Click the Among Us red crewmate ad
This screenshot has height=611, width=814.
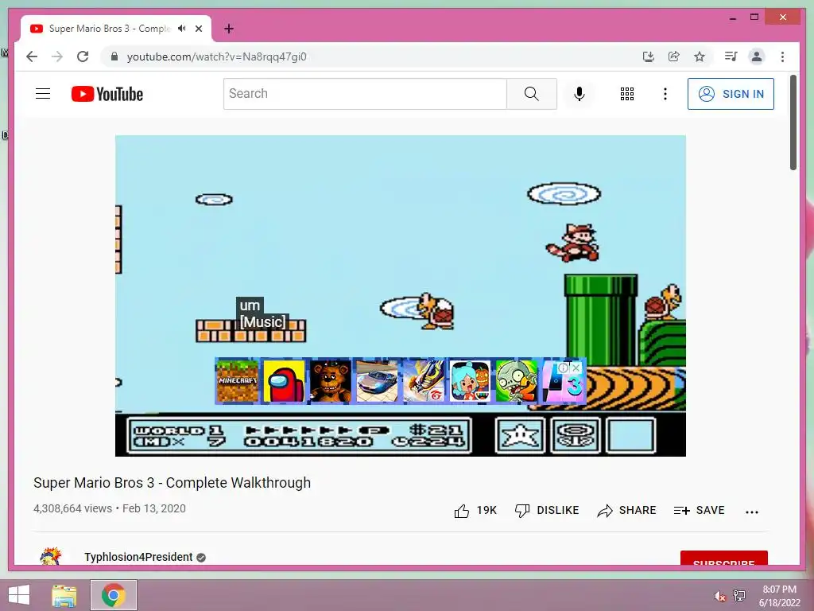pyautogui.click(x=284, y=381)
